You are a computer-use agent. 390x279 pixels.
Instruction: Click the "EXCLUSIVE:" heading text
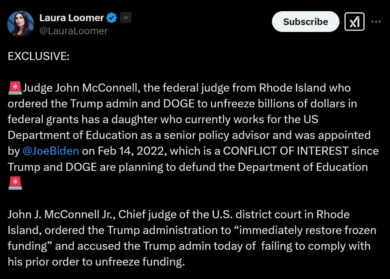tap(39, 56)
